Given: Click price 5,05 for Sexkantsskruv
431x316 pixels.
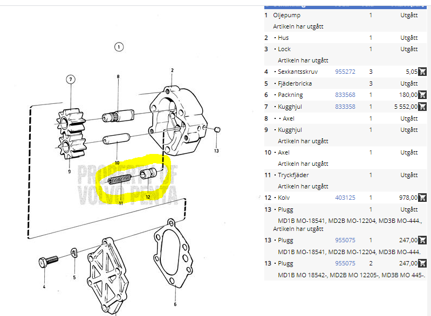Looking at the screenshot, I should (x=412, y=72).
